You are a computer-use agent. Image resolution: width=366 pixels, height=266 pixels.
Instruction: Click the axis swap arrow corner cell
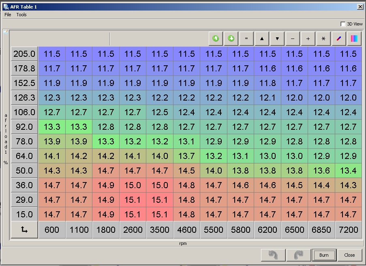24,230
